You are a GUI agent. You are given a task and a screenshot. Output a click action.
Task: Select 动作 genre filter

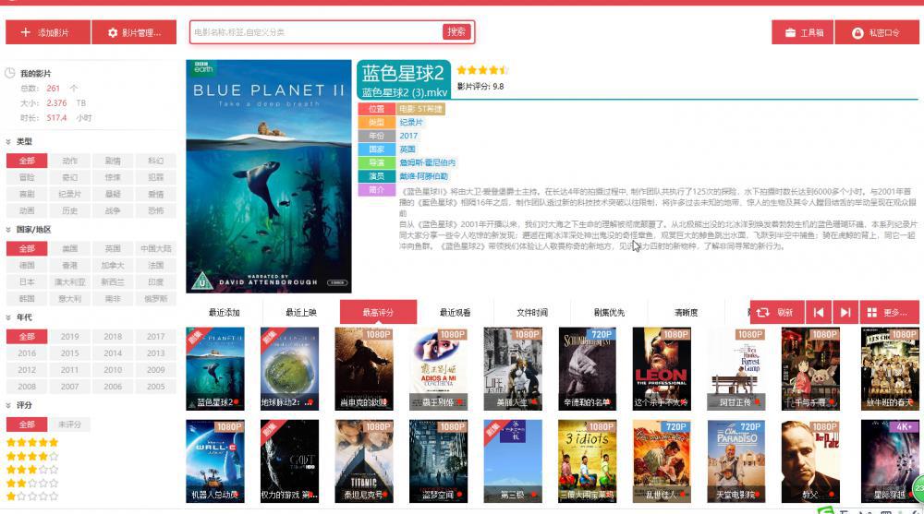tap(69, 161)
